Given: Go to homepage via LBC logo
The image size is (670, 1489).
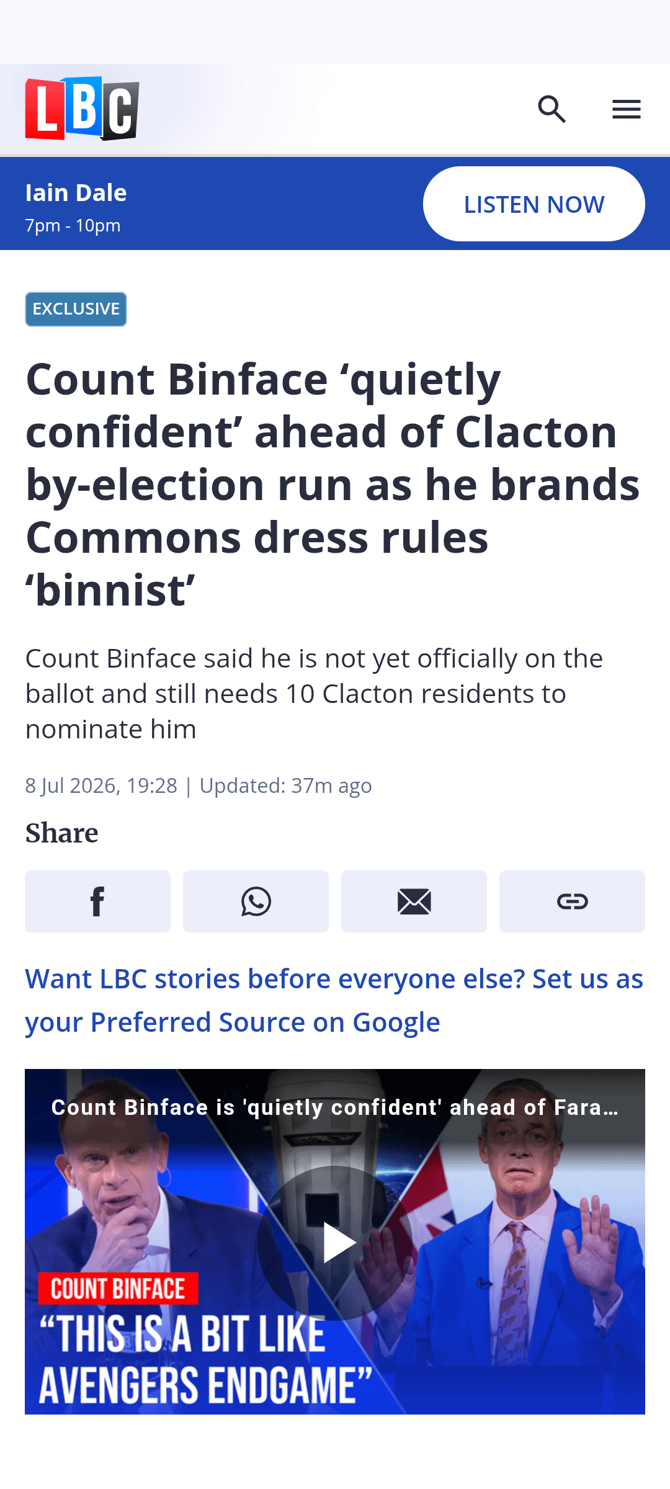Looking at the screenshot, I should (82, 109).
